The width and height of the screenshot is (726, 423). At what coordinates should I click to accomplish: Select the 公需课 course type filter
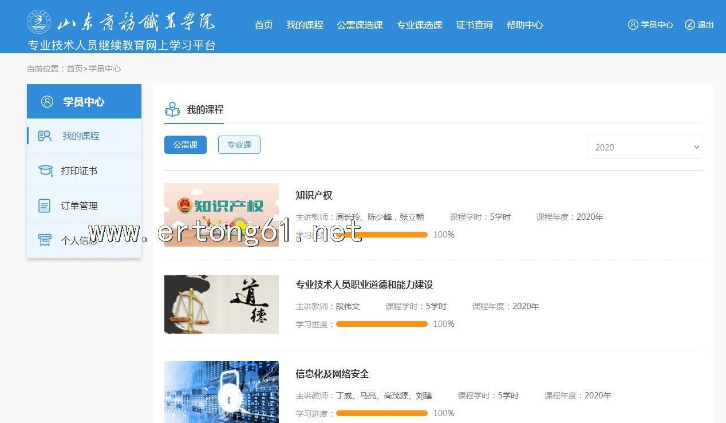(x=185, y=145)
